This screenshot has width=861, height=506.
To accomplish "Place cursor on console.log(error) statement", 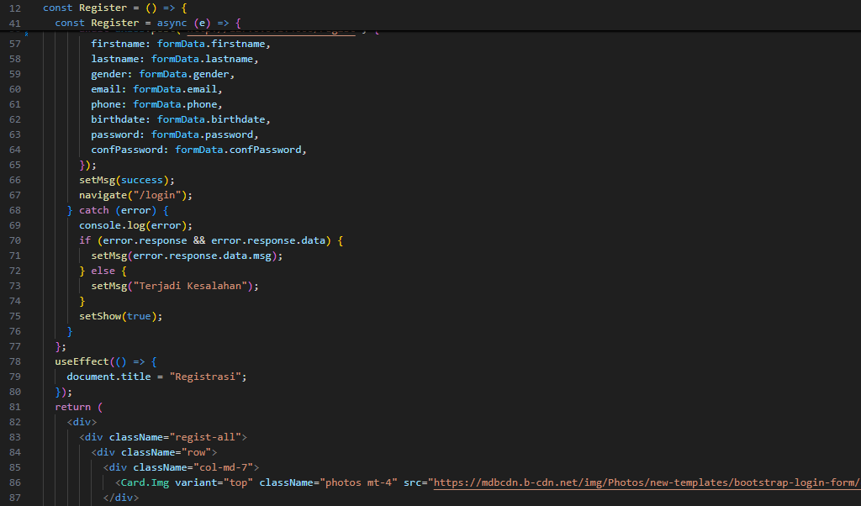I will pyautogui.click(x=135, y=225).
